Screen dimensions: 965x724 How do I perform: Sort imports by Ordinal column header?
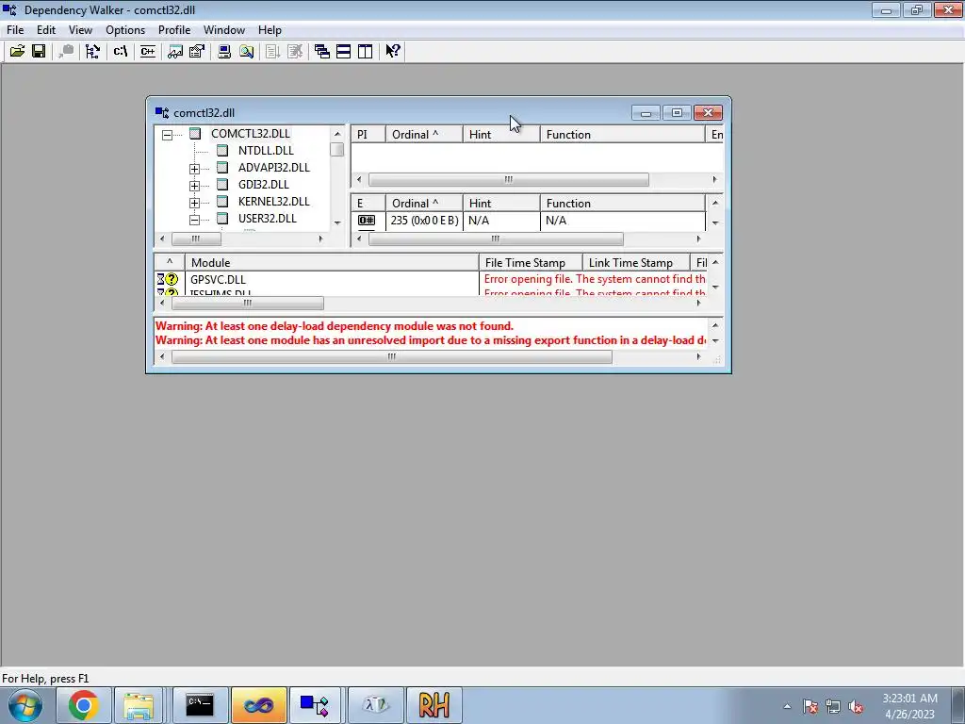tap(424, 134)
